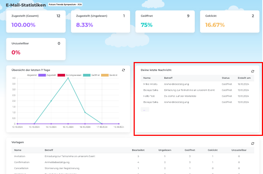Viewport: 263px width, 174px height.
Task: Select the Geöffnet data point at 14.10.2024
Action: click(51, 101)
